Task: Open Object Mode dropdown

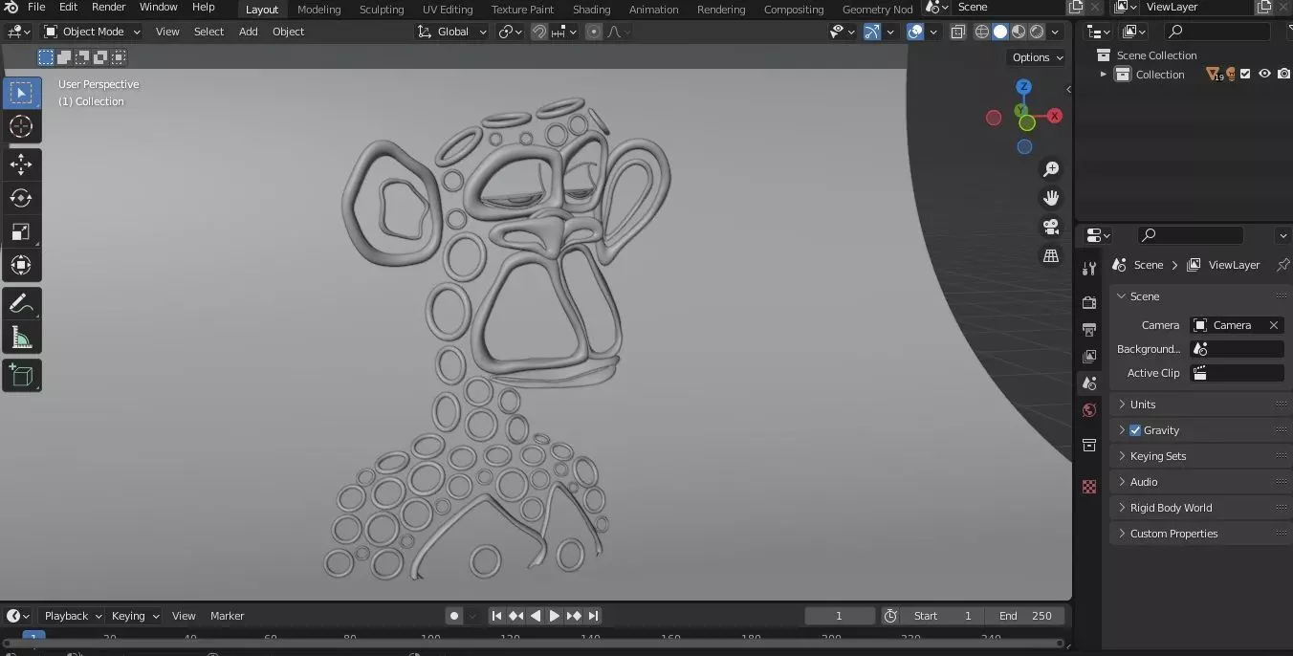Action: 92,32
